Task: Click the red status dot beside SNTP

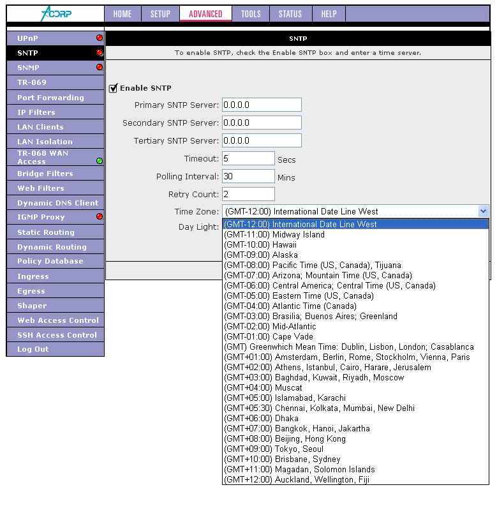Action: 100,52
